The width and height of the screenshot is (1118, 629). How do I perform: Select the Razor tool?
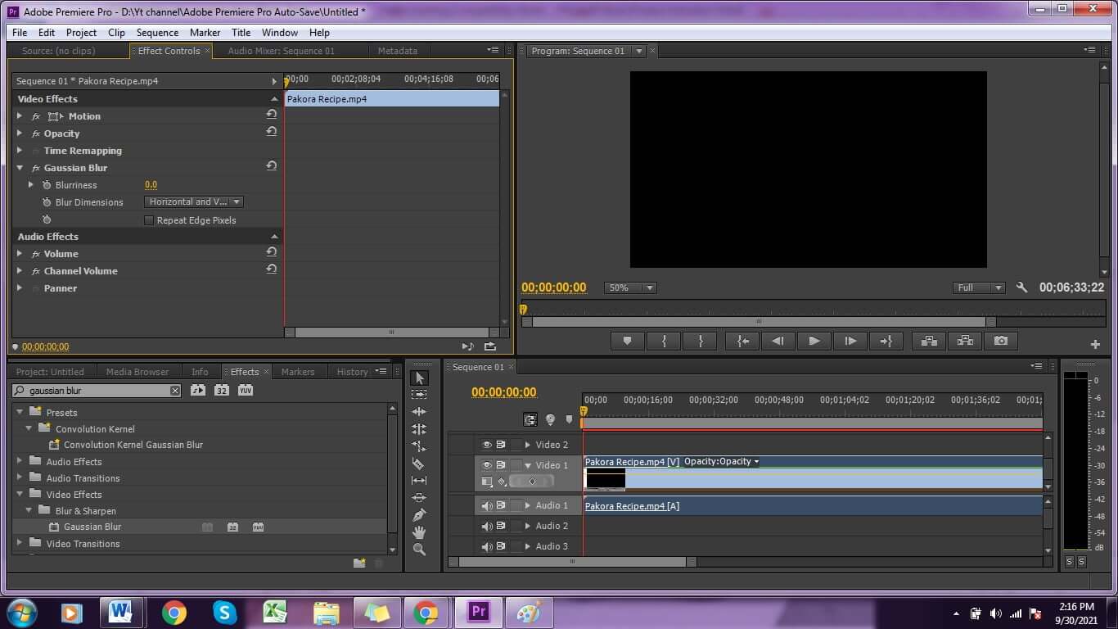click(419, 464)
